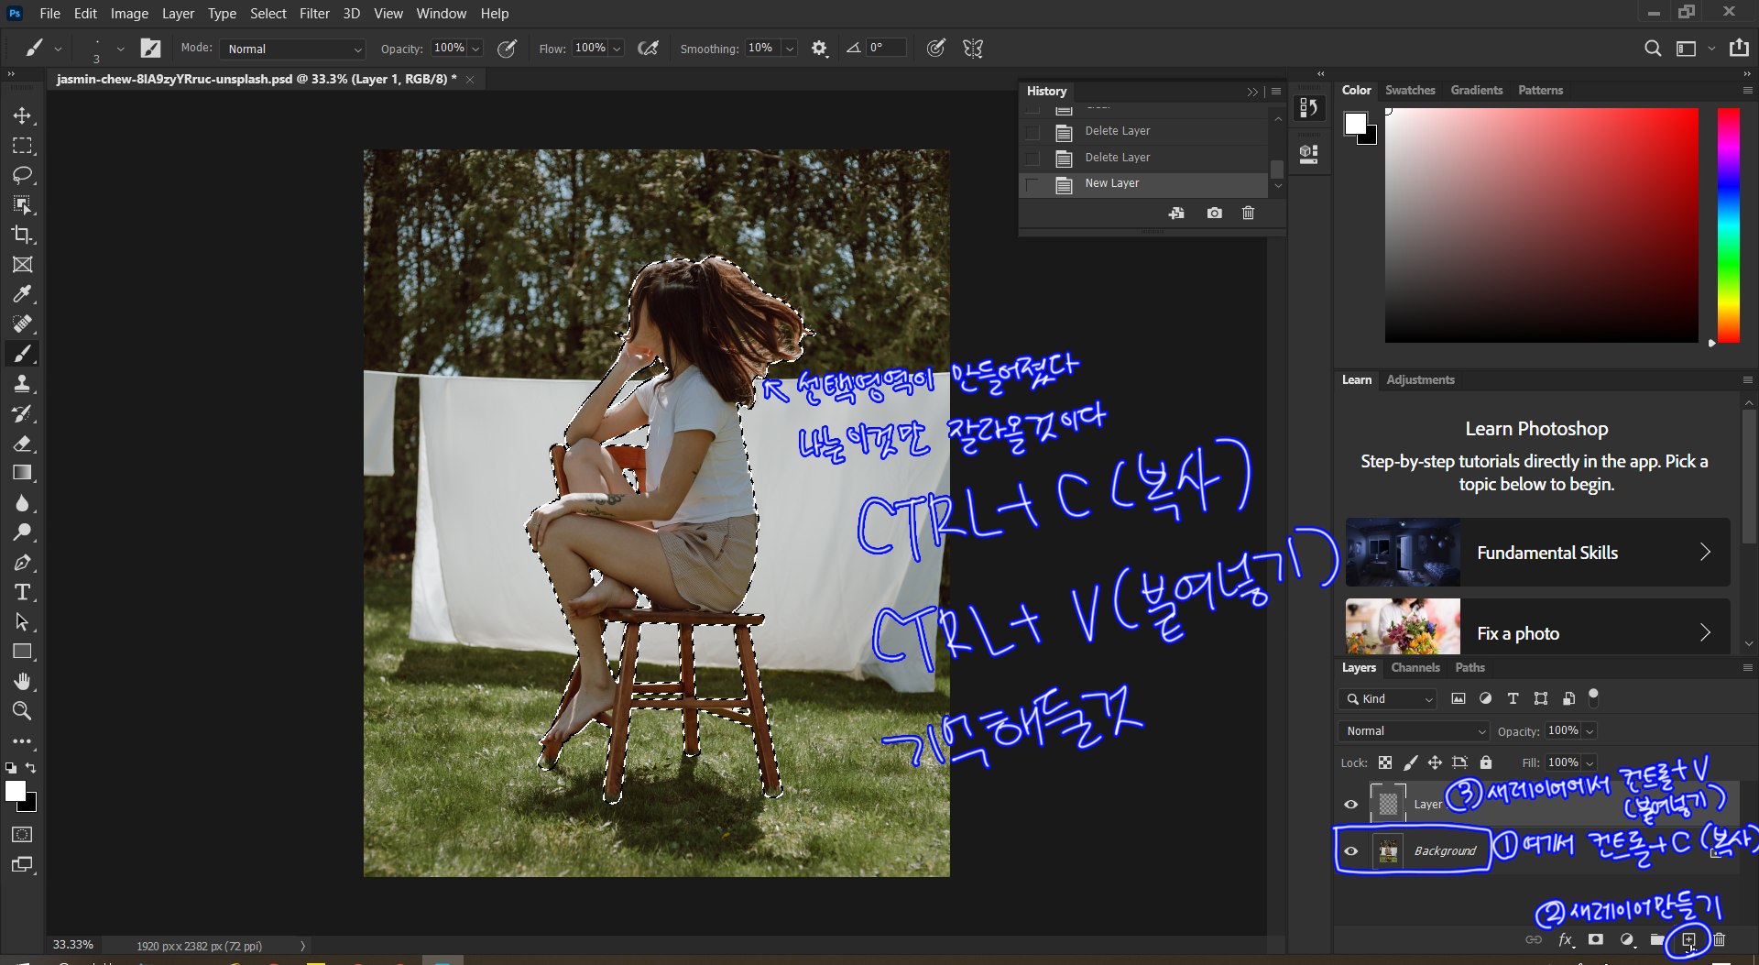1759x965 pixels.
Task: Select the Clone Stamp tool
Action: pyautogui.click(x=22, y=384)
